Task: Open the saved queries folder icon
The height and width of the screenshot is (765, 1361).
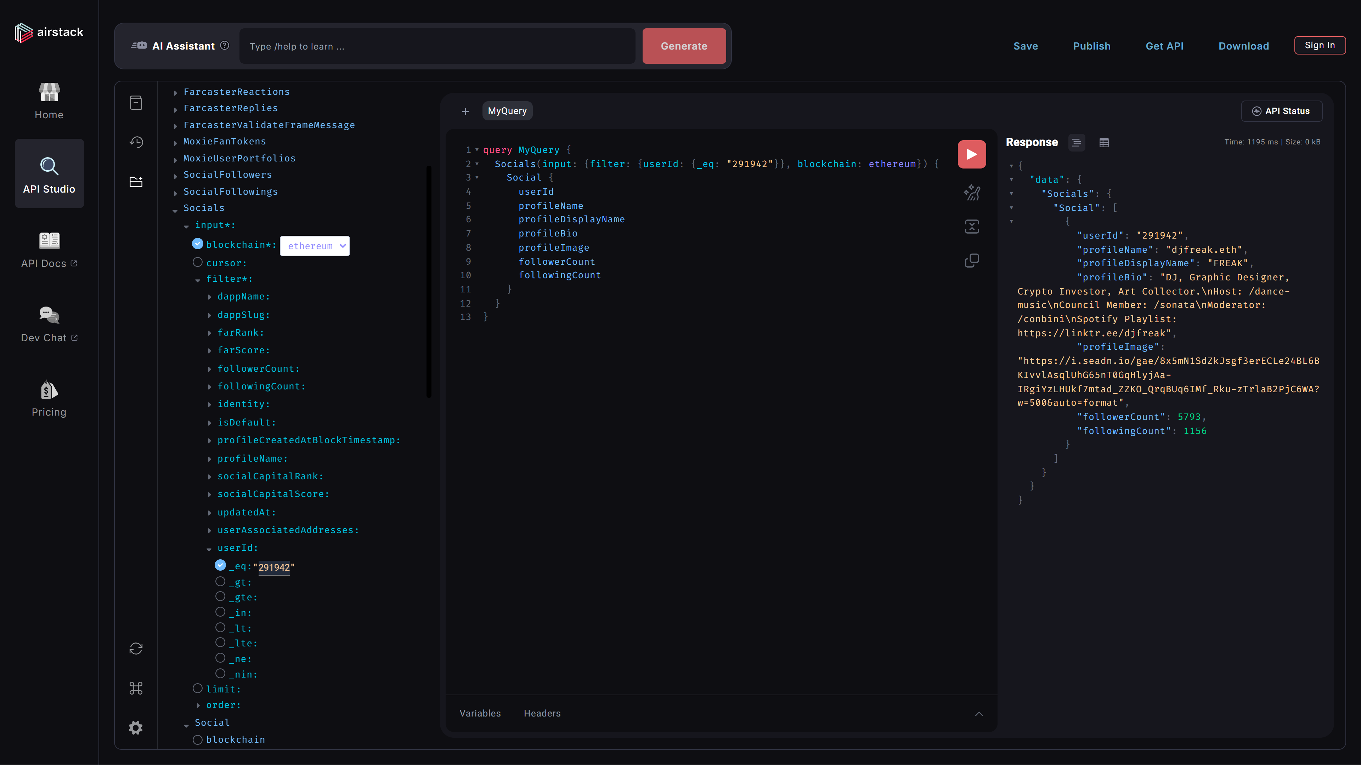Action: pos(136,182)
